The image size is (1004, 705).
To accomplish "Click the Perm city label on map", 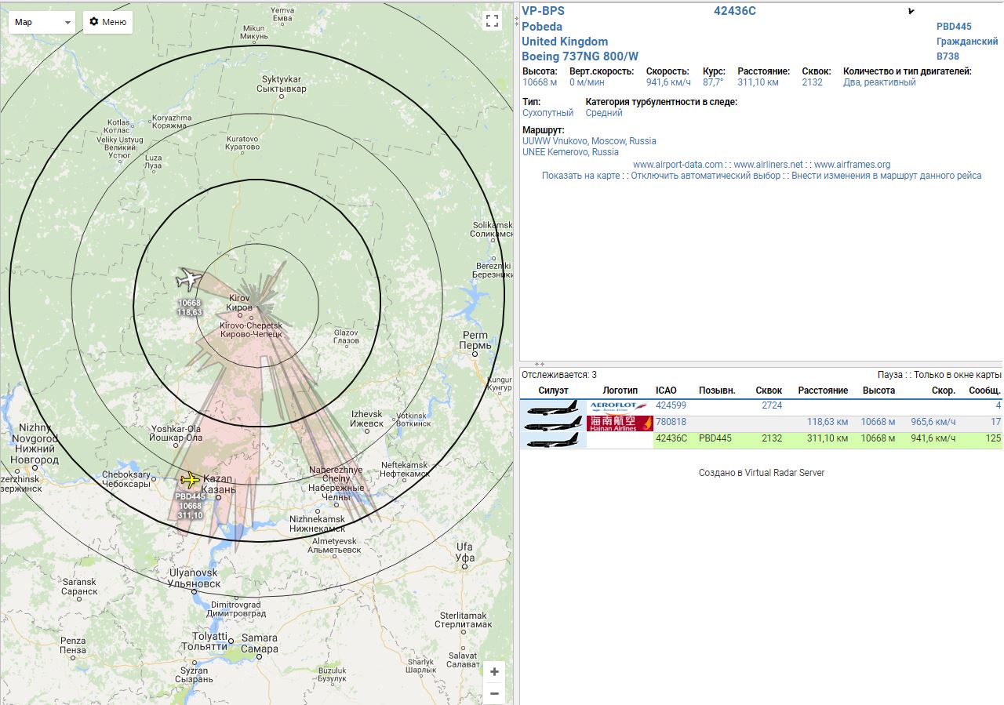I will pyautogui.click(x=475, y=340).
